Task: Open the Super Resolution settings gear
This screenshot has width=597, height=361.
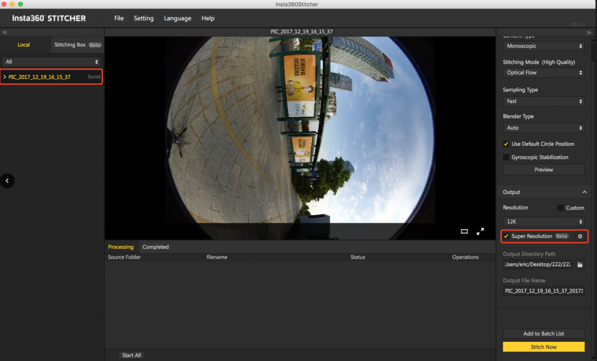Action: click(x=580, y=236)
